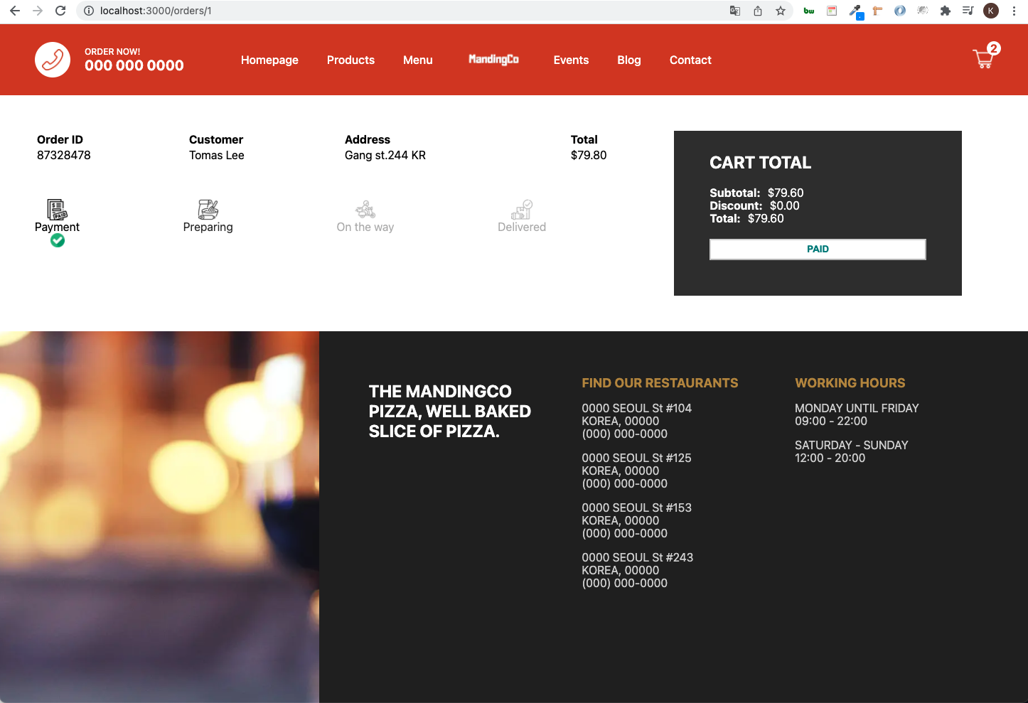
Task: Click the order total $79.80
Action: point(589,155)
